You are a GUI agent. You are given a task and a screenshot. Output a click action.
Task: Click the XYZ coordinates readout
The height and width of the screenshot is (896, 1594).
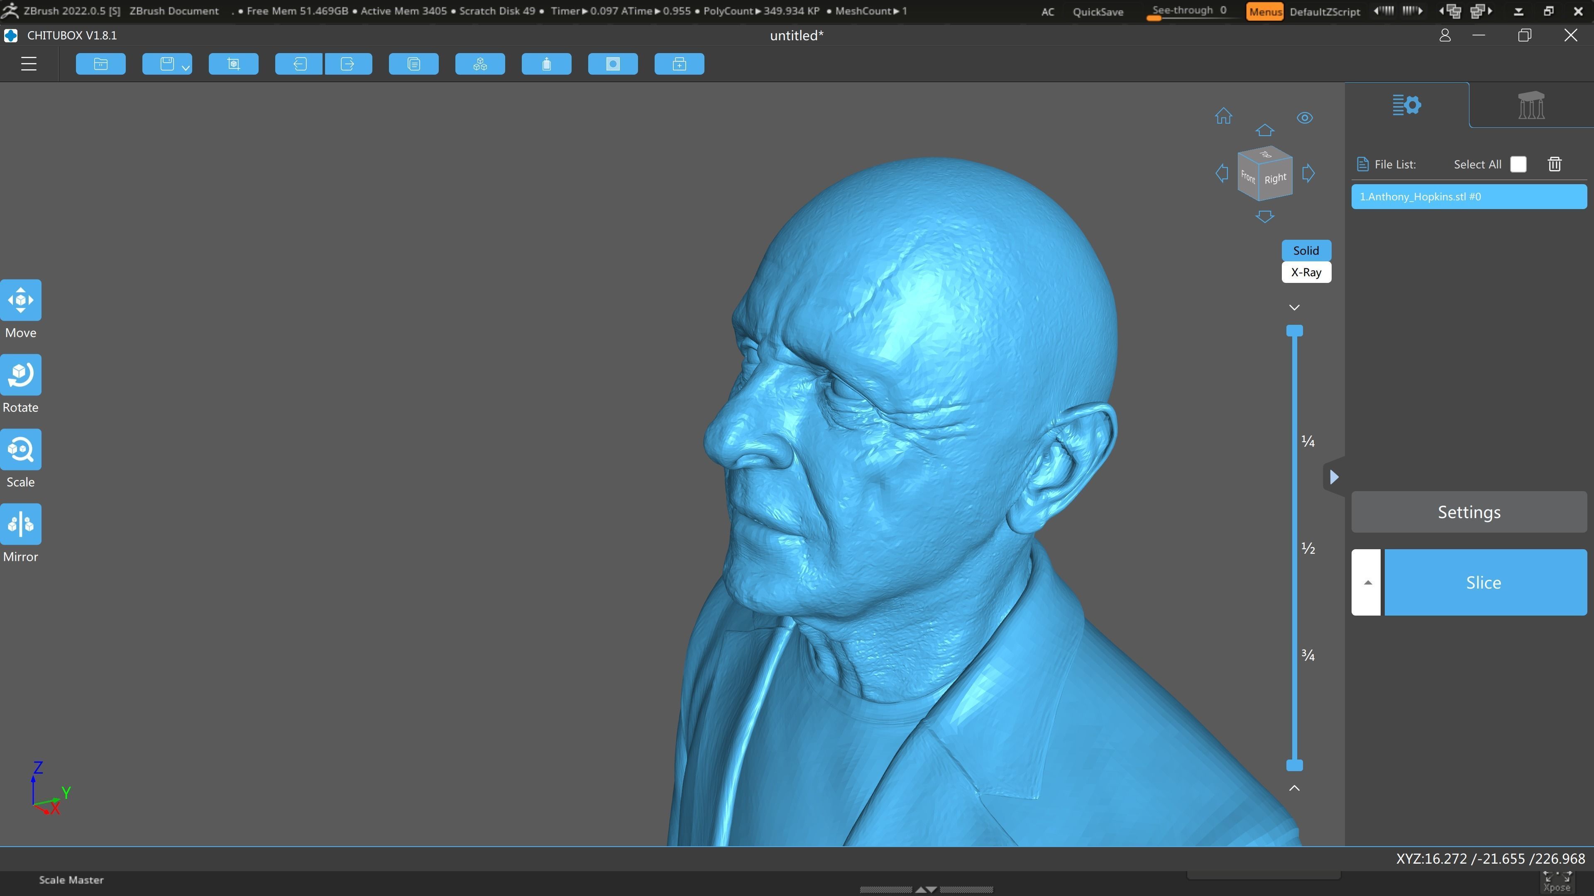[x=1491, y=858]
